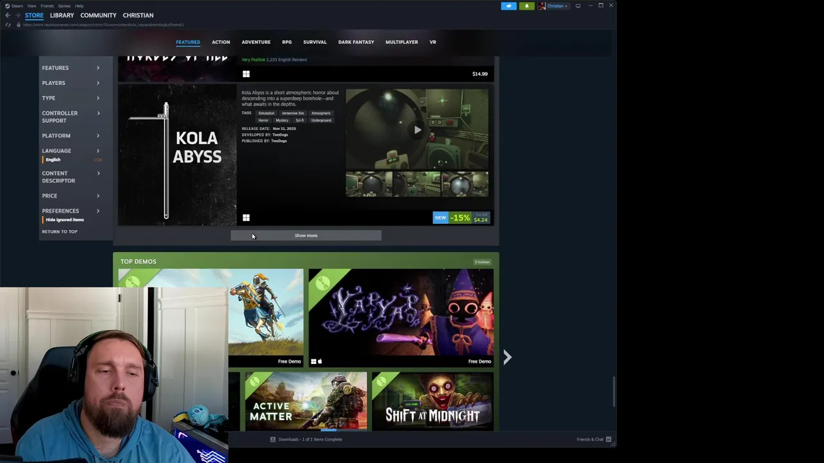Advance Top Demos carousel with right arrow
The image size is (824, 463).
tap(507, 357)
